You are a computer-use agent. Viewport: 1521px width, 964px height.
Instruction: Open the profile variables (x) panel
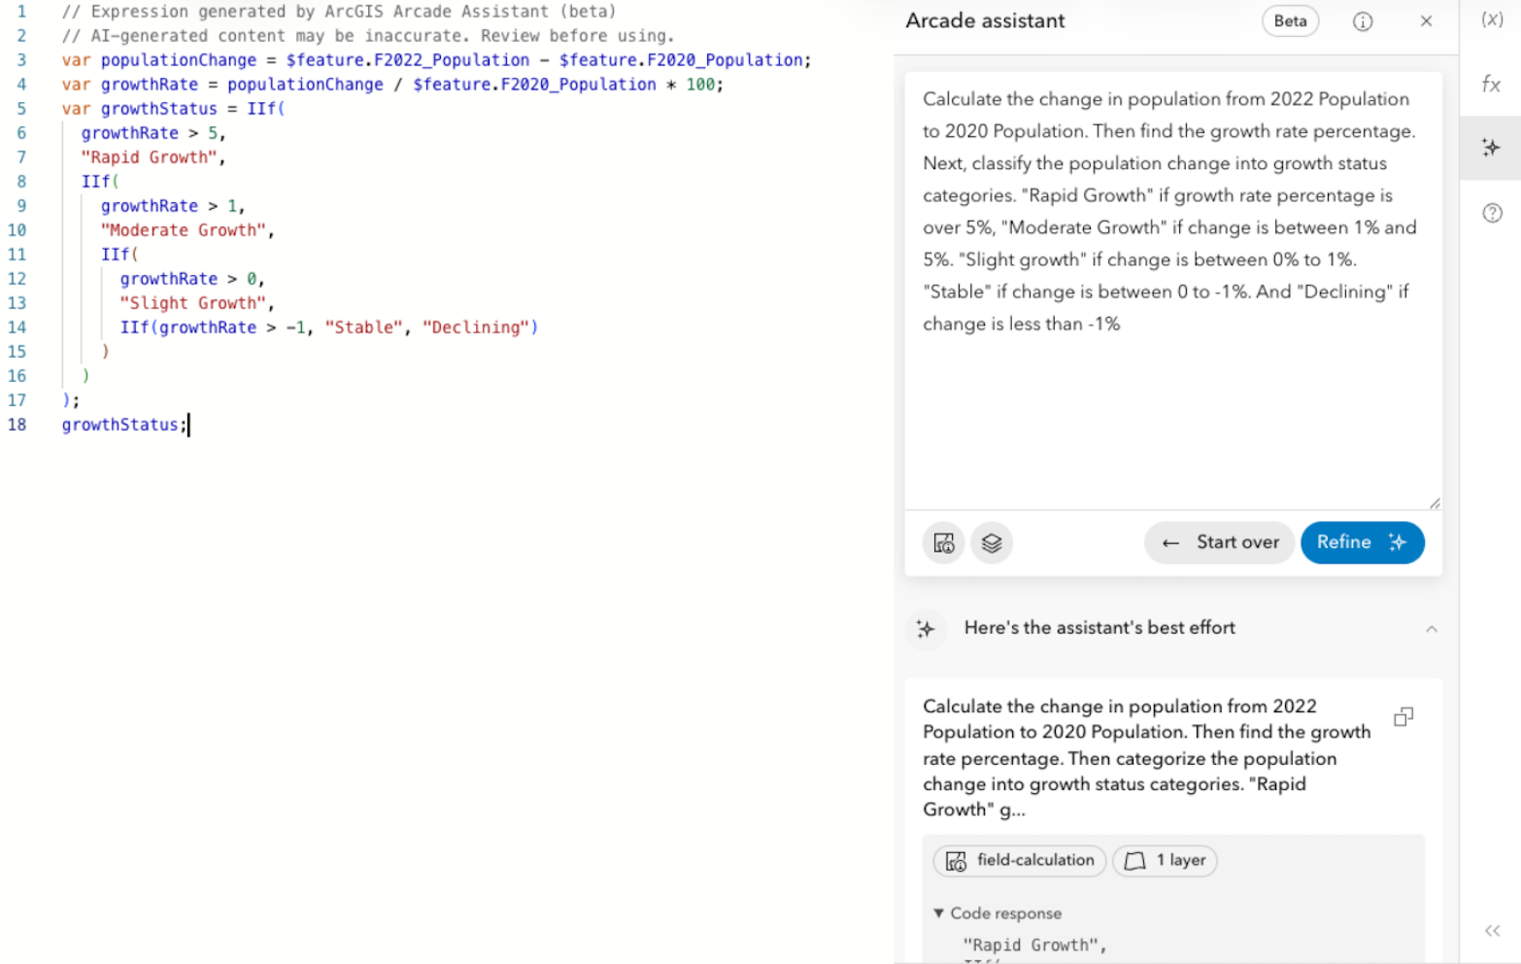tap(1492, 19)
